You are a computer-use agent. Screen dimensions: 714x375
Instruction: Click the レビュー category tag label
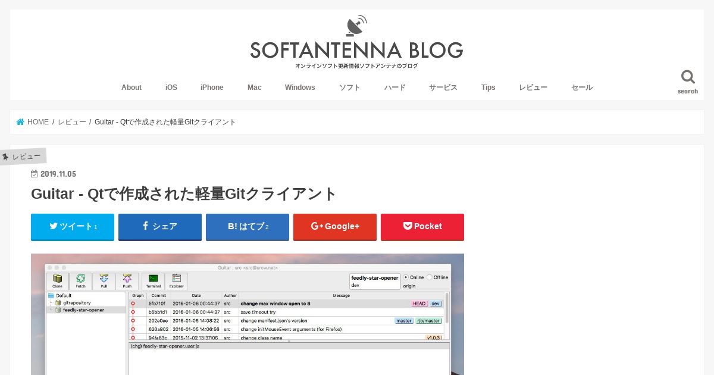point(23,157)
